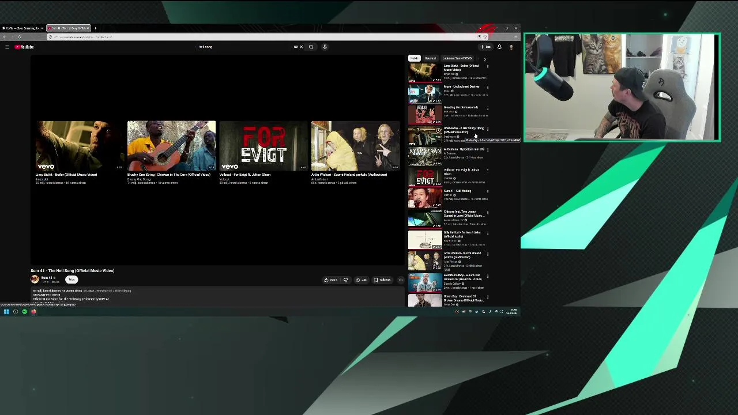Open more actions ellipsis under video

[x=401, y=280]
